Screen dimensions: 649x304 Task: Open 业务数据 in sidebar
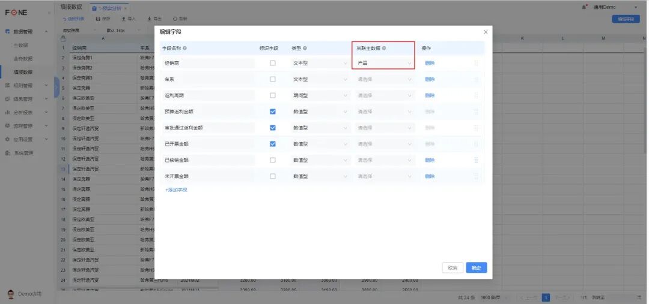[x=23, y=59]
